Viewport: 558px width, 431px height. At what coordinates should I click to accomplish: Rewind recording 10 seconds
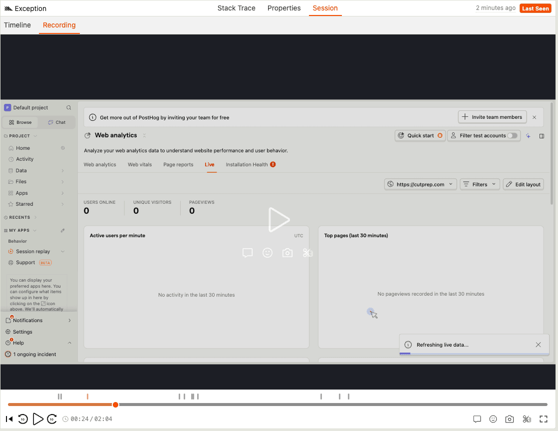point(23,419)
